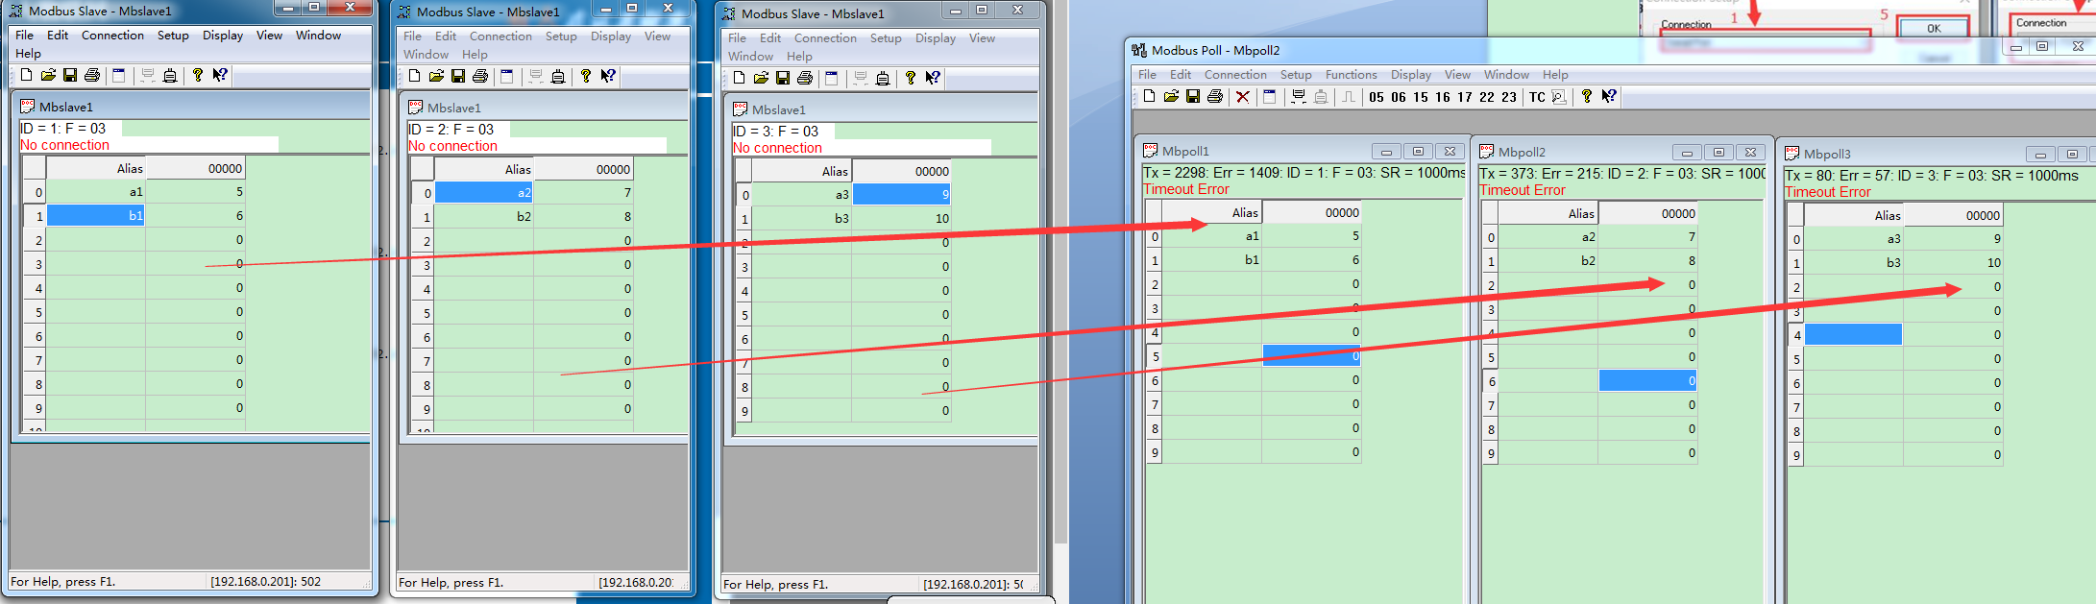Open the Display menu in ID = 1 slave window
This screenshot has width=2096, height=604.
[x=222, y=36]
